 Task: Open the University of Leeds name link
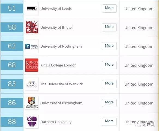(x=56, y=9)
